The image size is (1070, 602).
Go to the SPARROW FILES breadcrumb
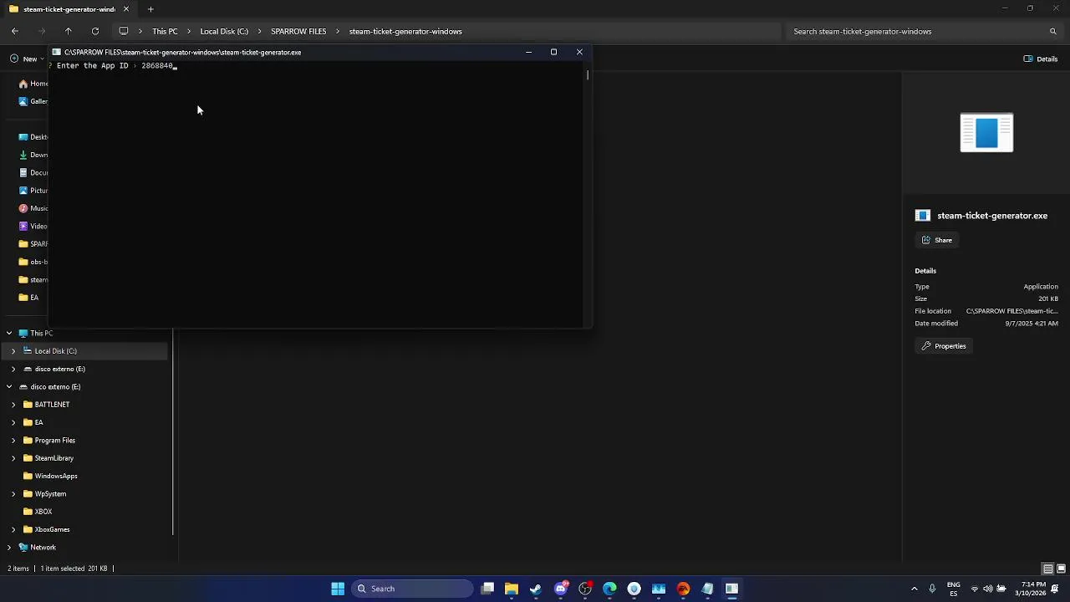tap(298, 31)
